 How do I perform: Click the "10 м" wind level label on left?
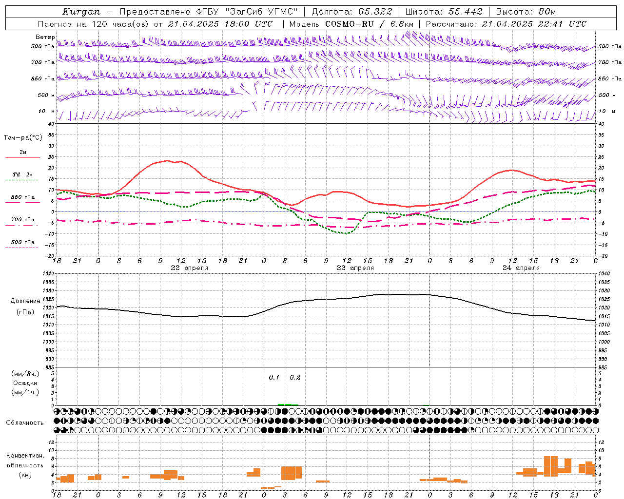(46, 111)
